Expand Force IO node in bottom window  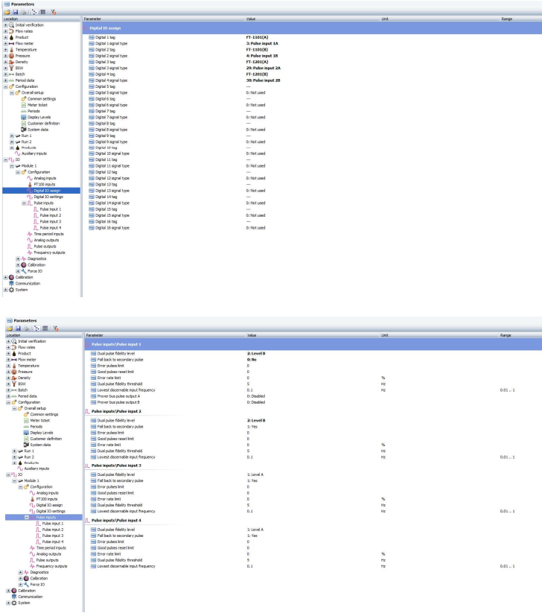pyautogui.click(x=20, y=585)
